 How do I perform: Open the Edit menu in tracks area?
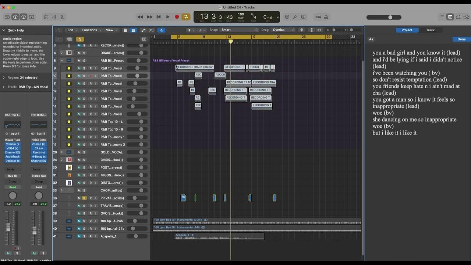(72, 30)
